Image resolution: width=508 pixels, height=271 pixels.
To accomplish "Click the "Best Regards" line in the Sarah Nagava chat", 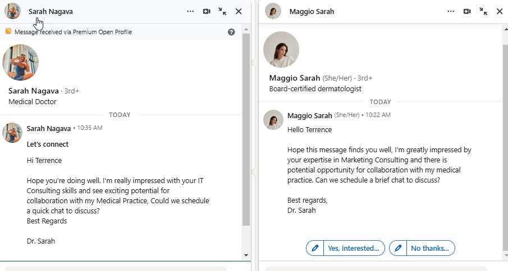I will point(47,221).
